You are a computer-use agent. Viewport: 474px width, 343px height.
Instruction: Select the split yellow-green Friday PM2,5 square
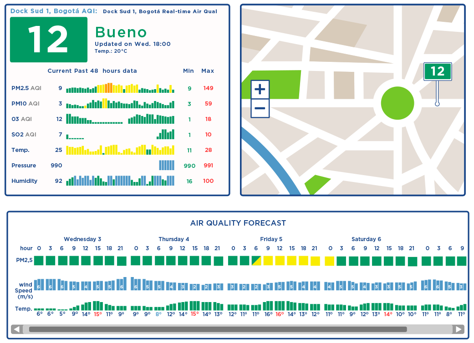click(x=256, y=261)
